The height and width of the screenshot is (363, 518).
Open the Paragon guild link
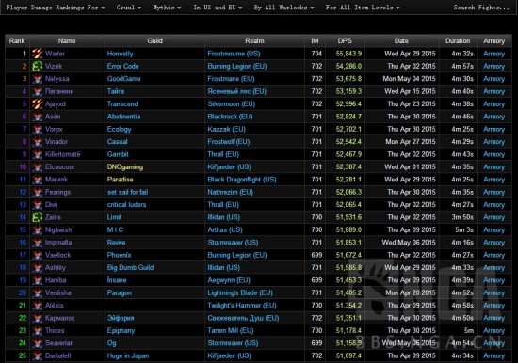120,292
